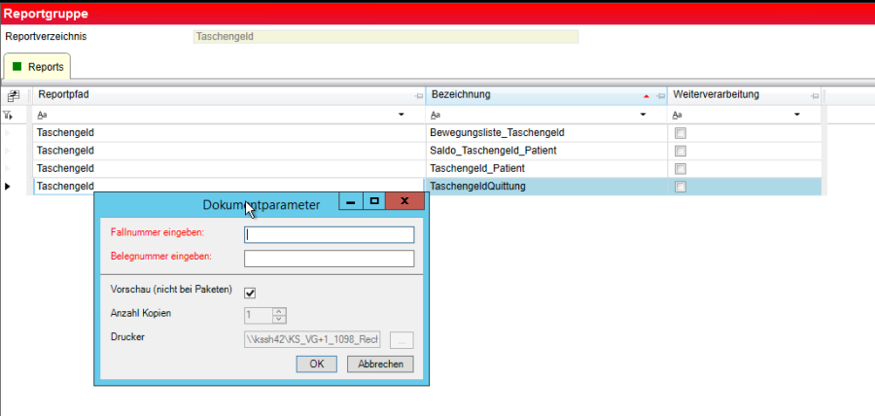Click the Drucker path field
875x416 pixels.
tap(312, 339)
